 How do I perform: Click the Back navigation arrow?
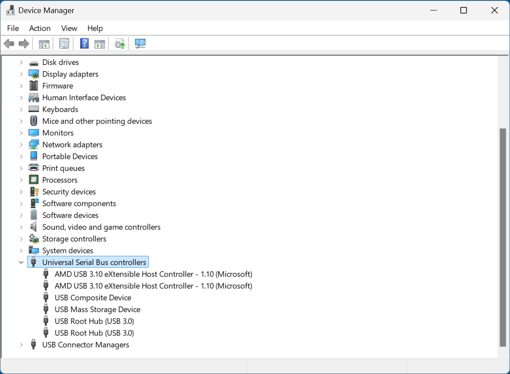pos(9,43)
